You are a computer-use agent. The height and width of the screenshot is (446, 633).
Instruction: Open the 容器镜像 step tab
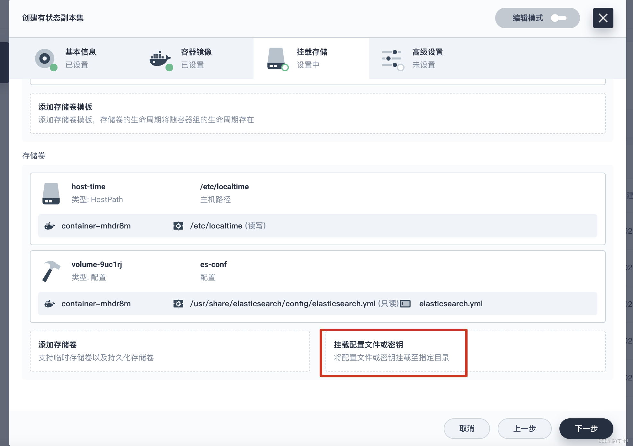click(196, 58)
